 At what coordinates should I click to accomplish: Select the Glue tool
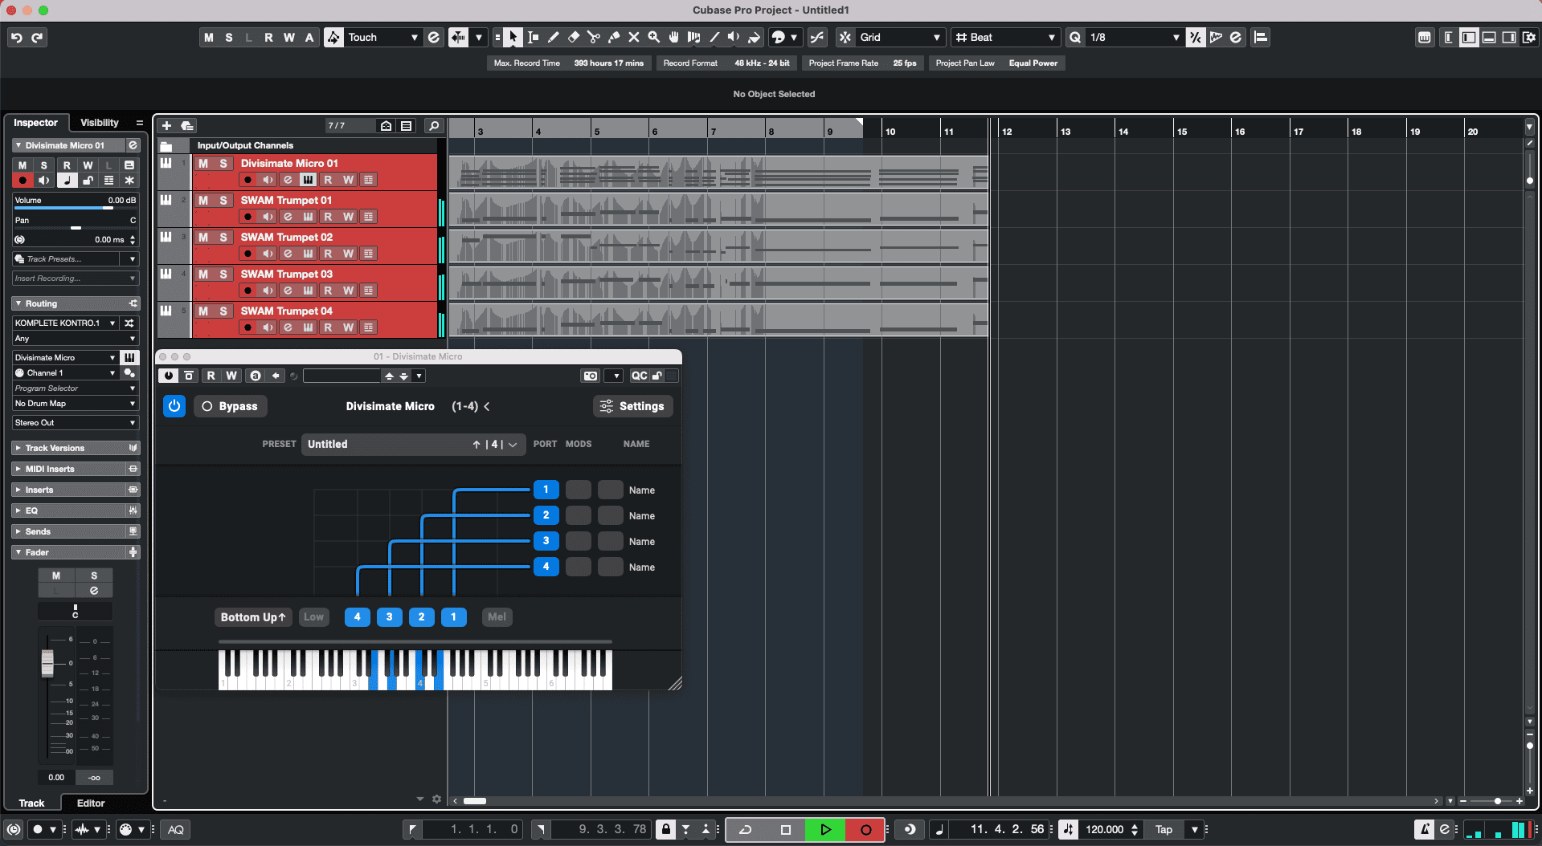(x=613, y=37)
